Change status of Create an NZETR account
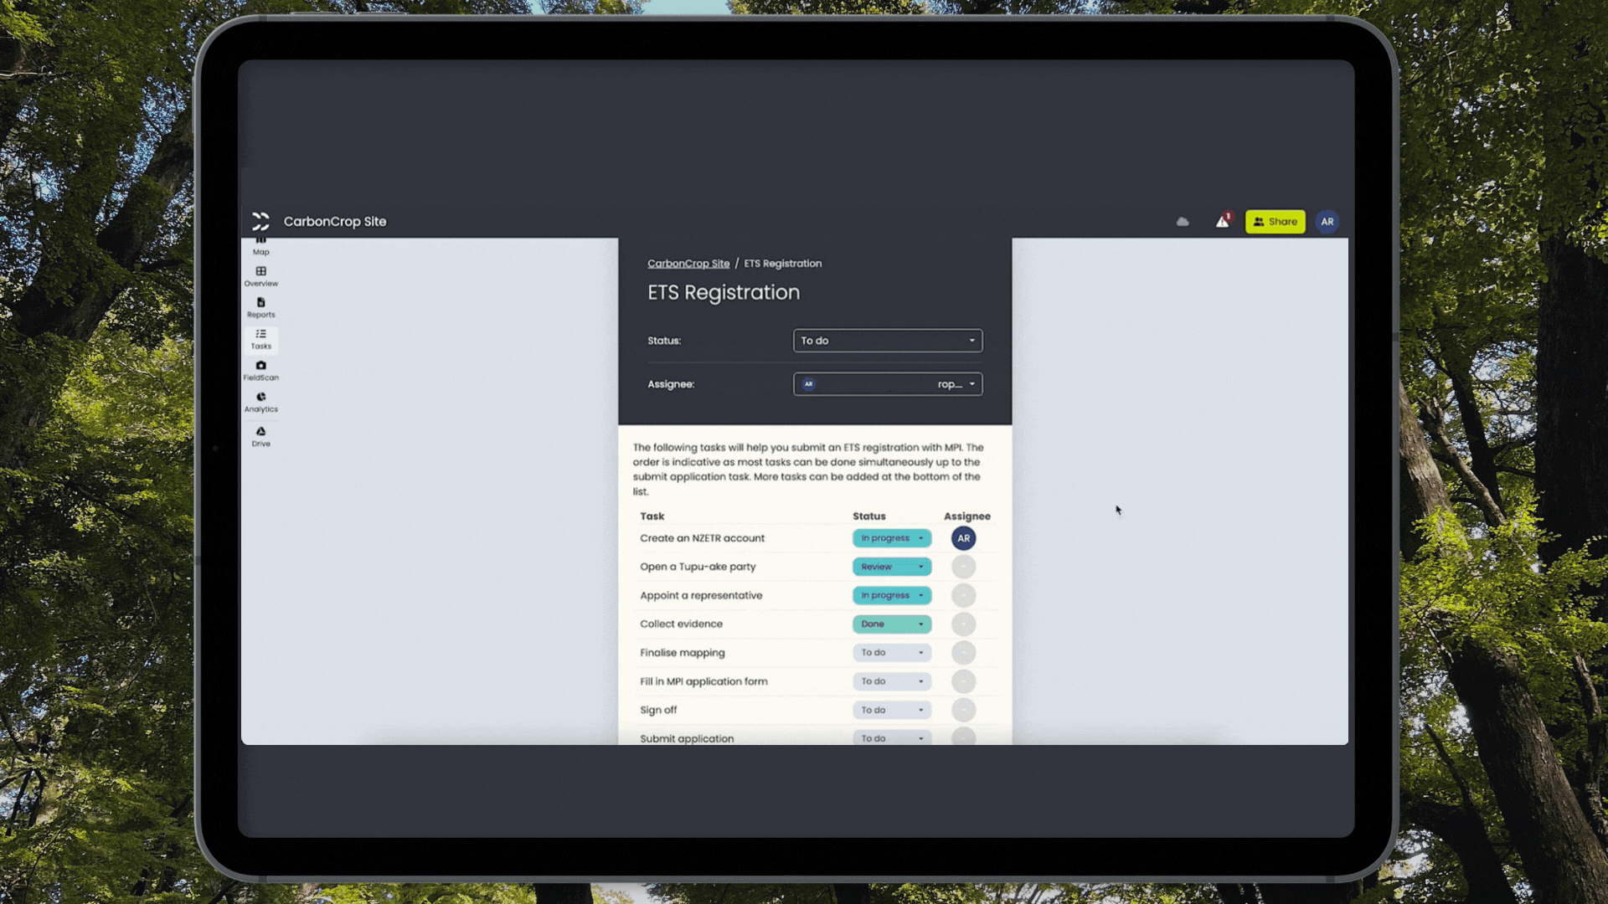This screenshot has height=904, width=1608. click(892, 538)
